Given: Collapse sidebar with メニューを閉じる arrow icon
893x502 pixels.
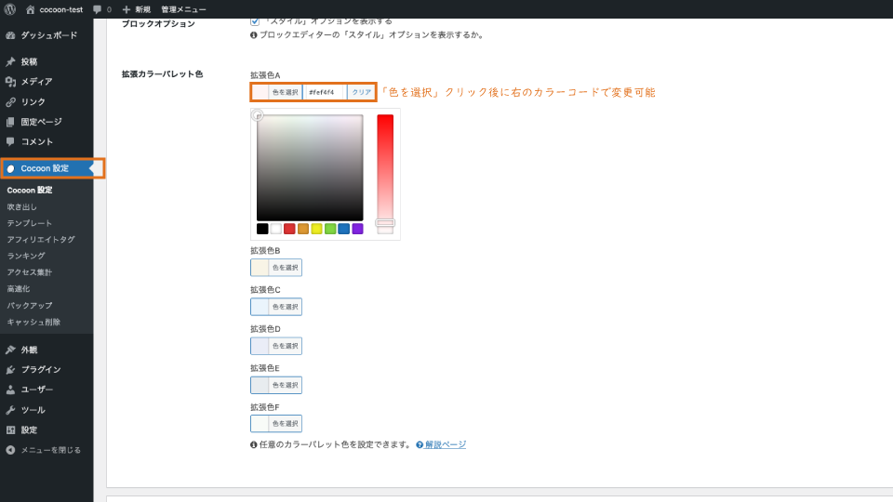Looking at the screenshot, I should (10, 450).
